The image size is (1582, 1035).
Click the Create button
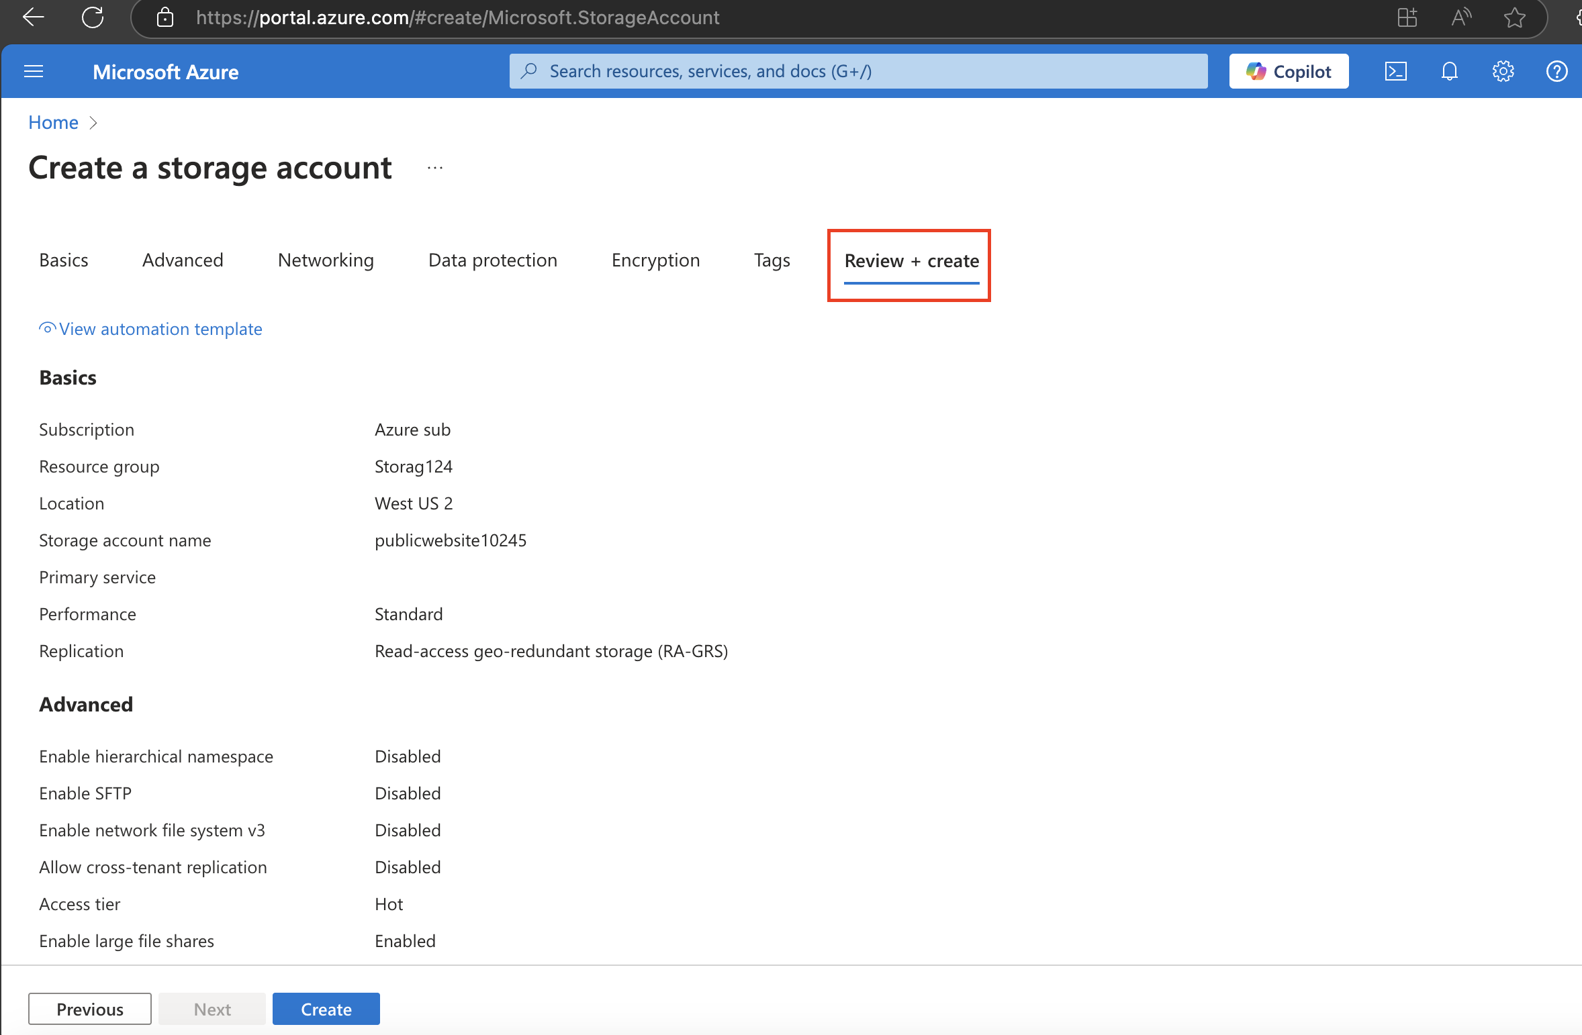pos(326,1009)
